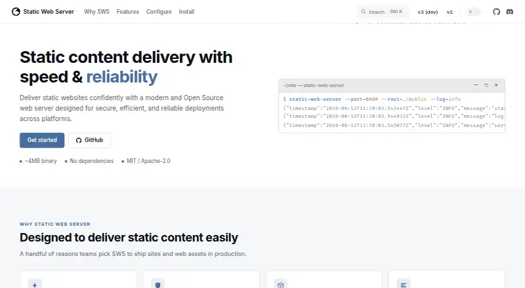Image resolution: width=525 pixels, height=288 pixels.
Task: Click the highlighted word reliability
Action: coord(122,77)
